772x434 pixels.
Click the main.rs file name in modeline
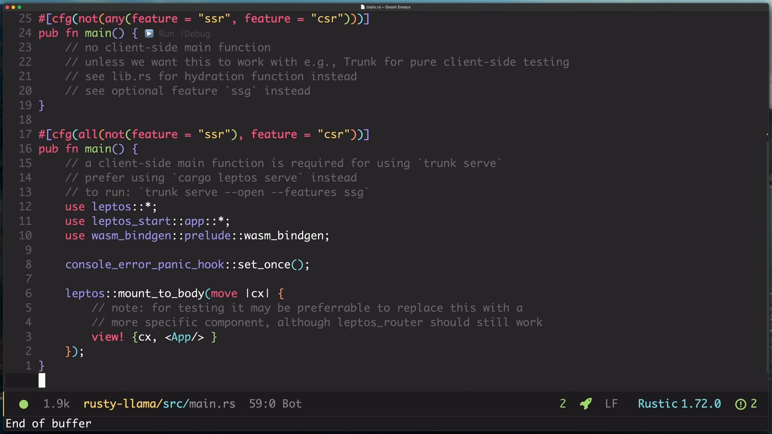tap(212, 404)
